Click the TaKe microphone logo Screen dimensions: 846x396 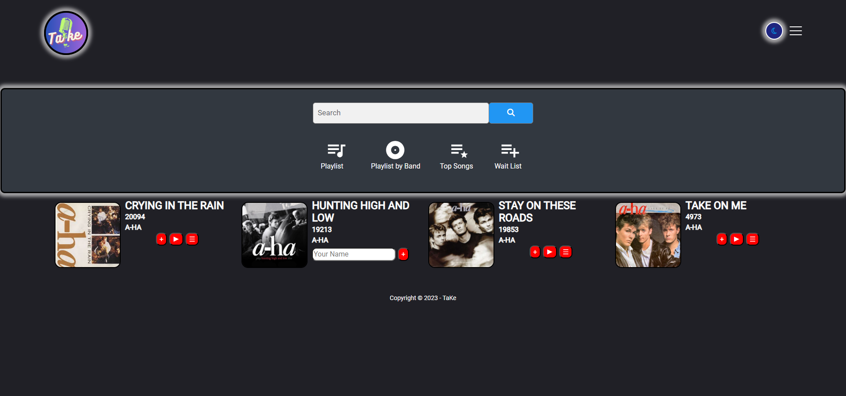(66, 33)
